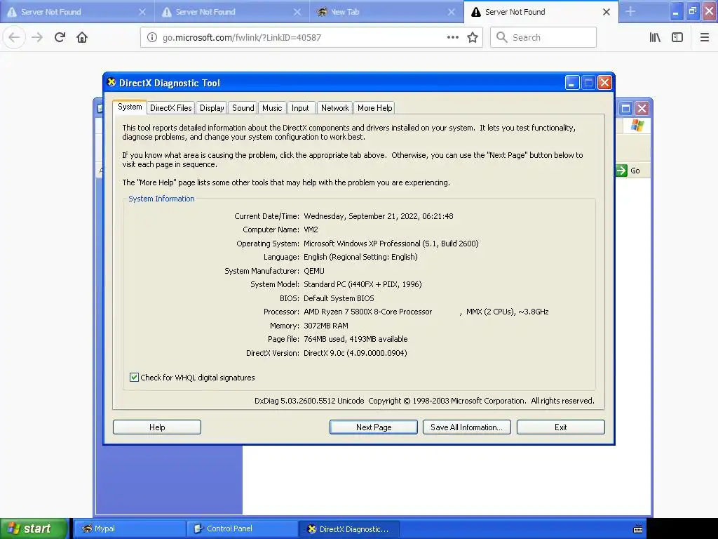
Task: Close the New Tab browser tab
Action: point(452,12)
